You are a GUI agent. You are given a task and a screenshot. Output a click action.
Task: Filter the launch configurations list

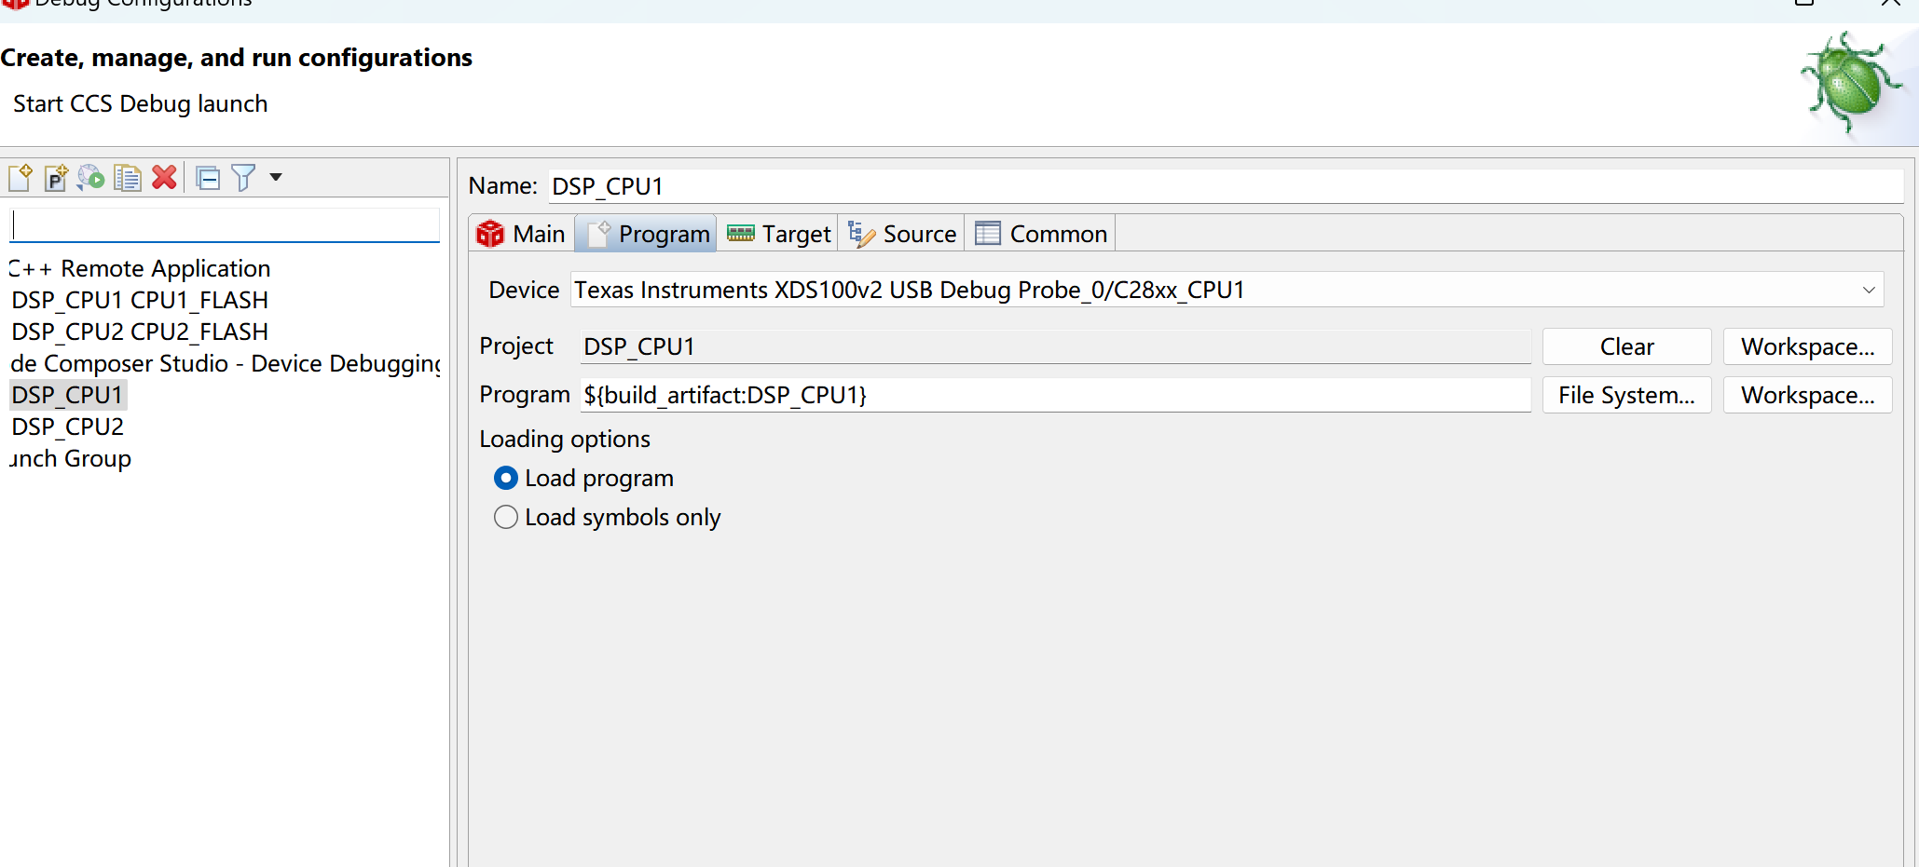[x=241, y=177]
